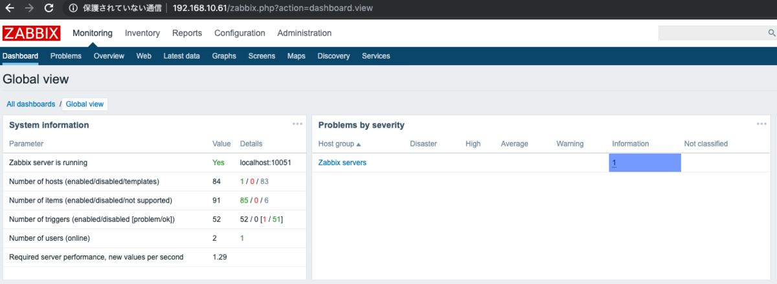Go to the Graphs tab

pos(224,56)
